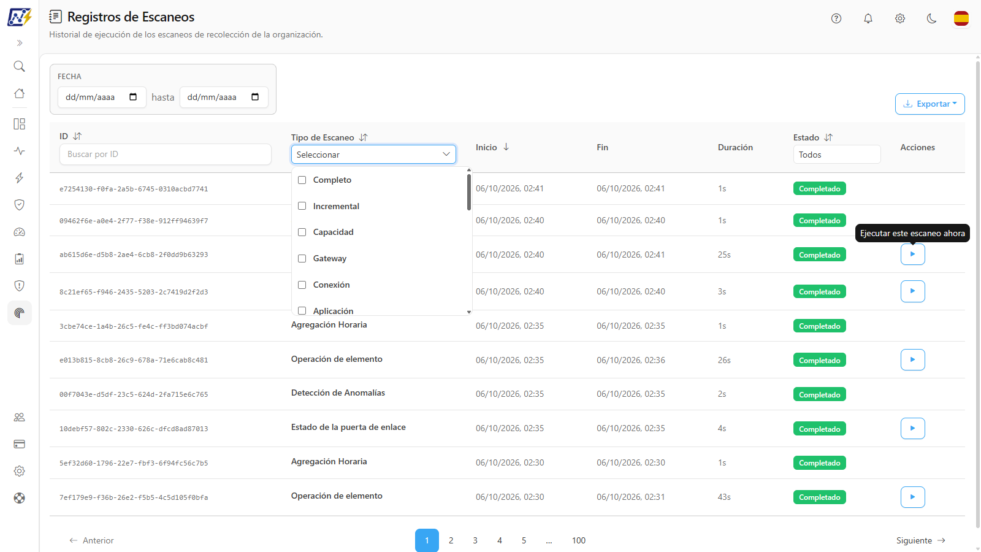
Task: Expand the sidebar with the double chevron
Action: click(x=20, y=43)
